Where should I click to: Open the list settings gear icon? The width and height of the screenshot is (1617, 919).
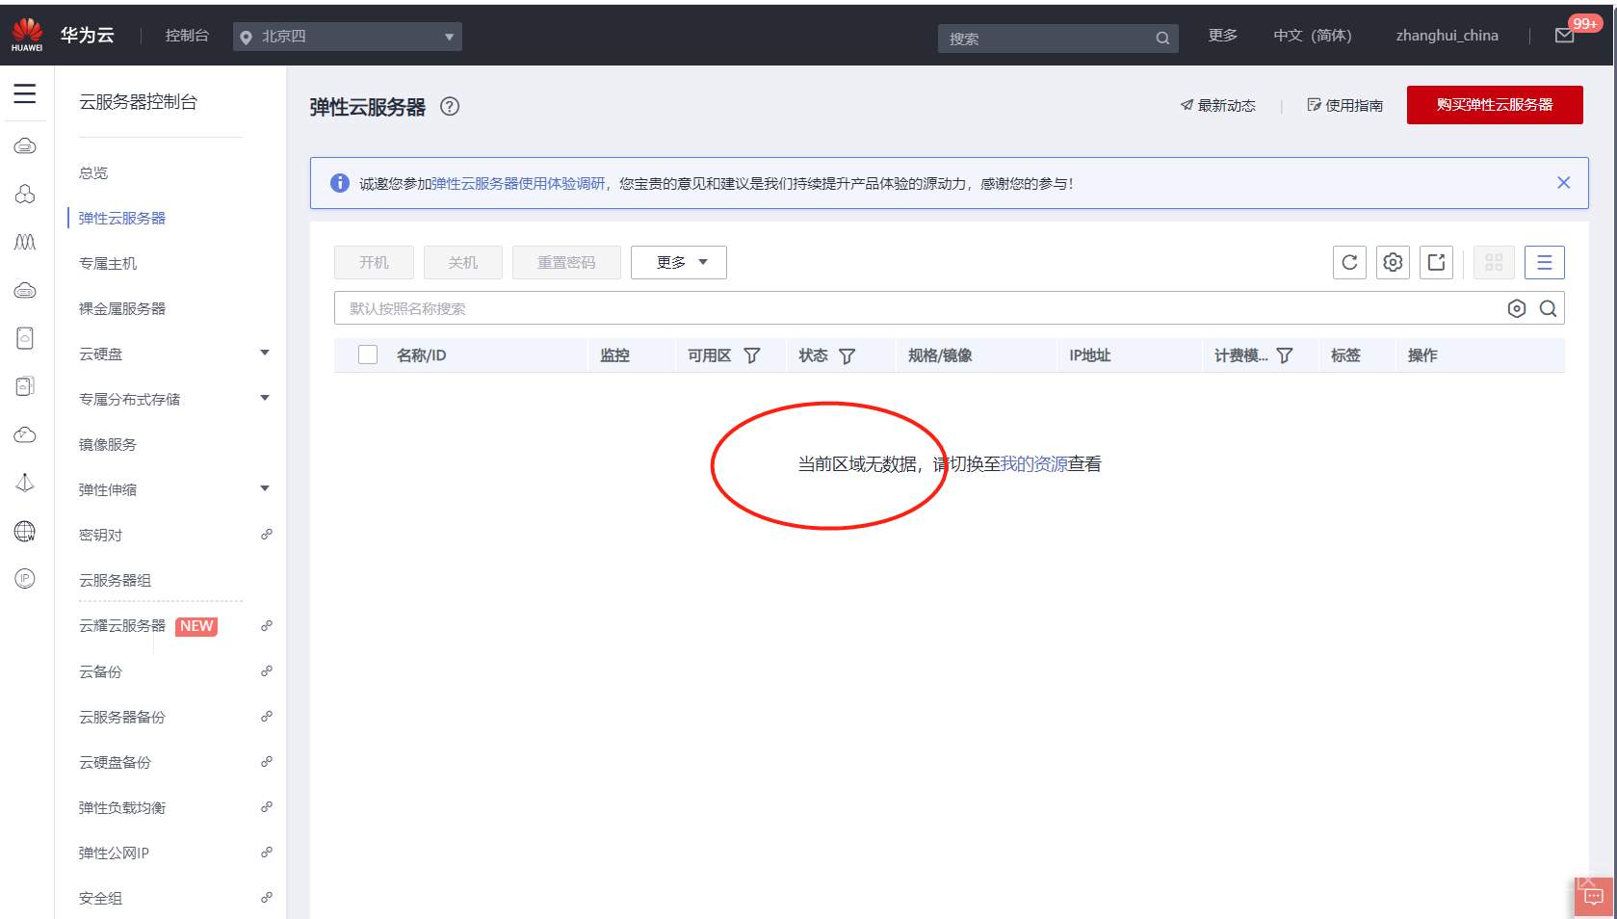click(1393, 262)
